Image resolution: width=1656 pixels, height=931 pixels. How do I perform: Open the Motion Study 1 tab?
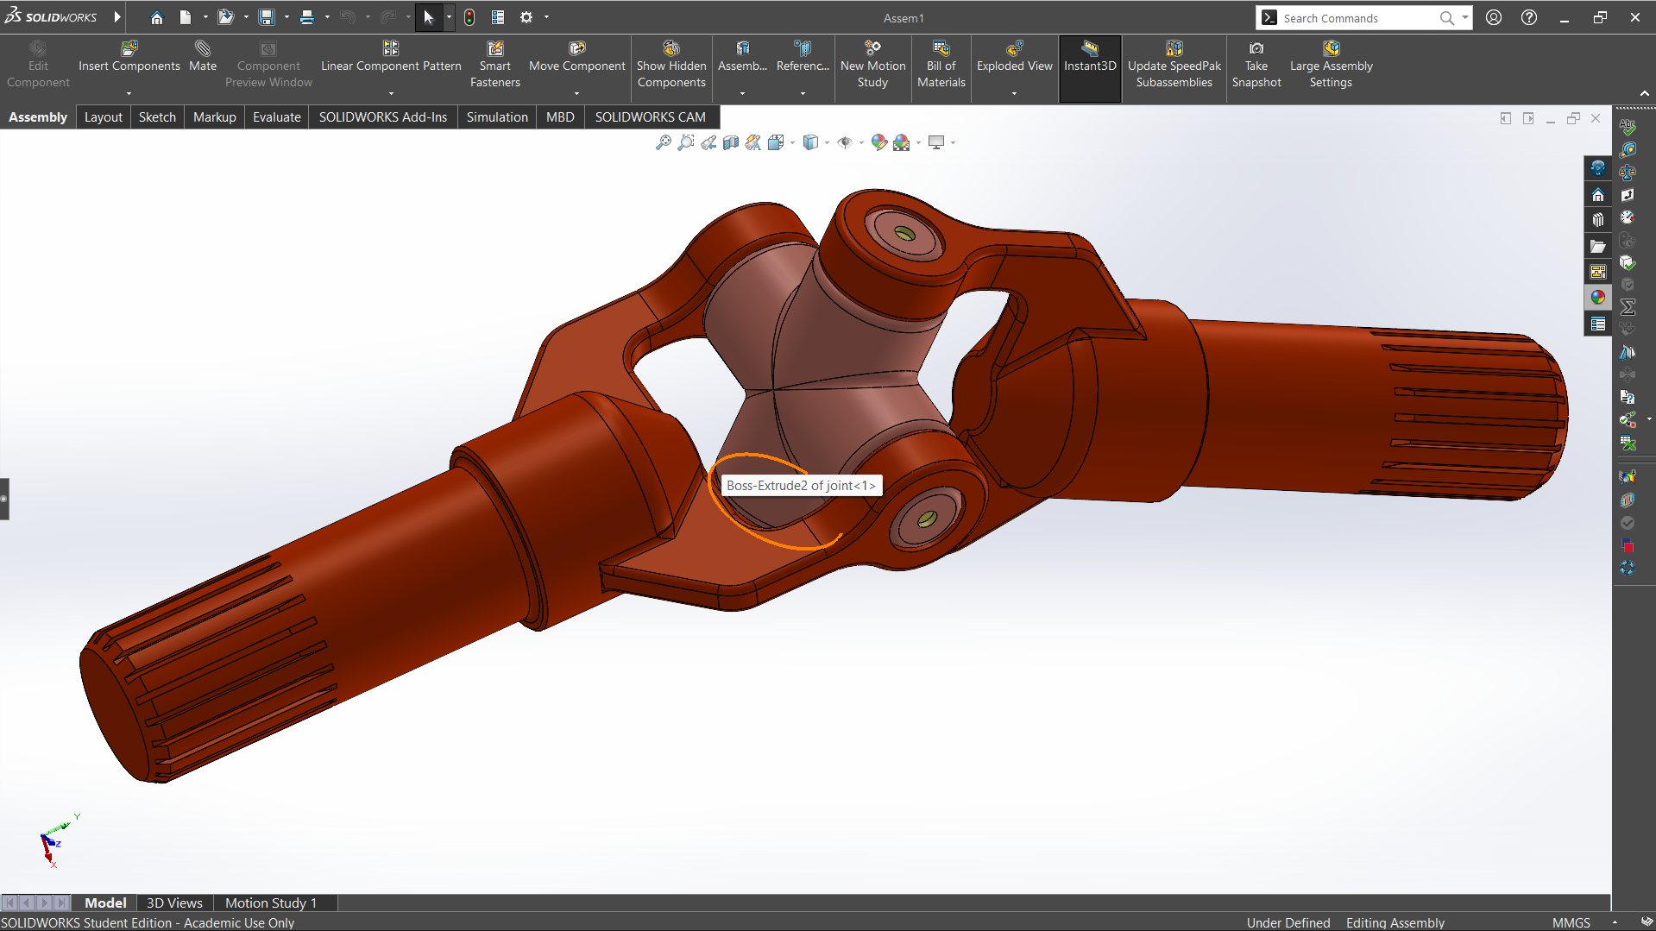(x=271, y=903)
